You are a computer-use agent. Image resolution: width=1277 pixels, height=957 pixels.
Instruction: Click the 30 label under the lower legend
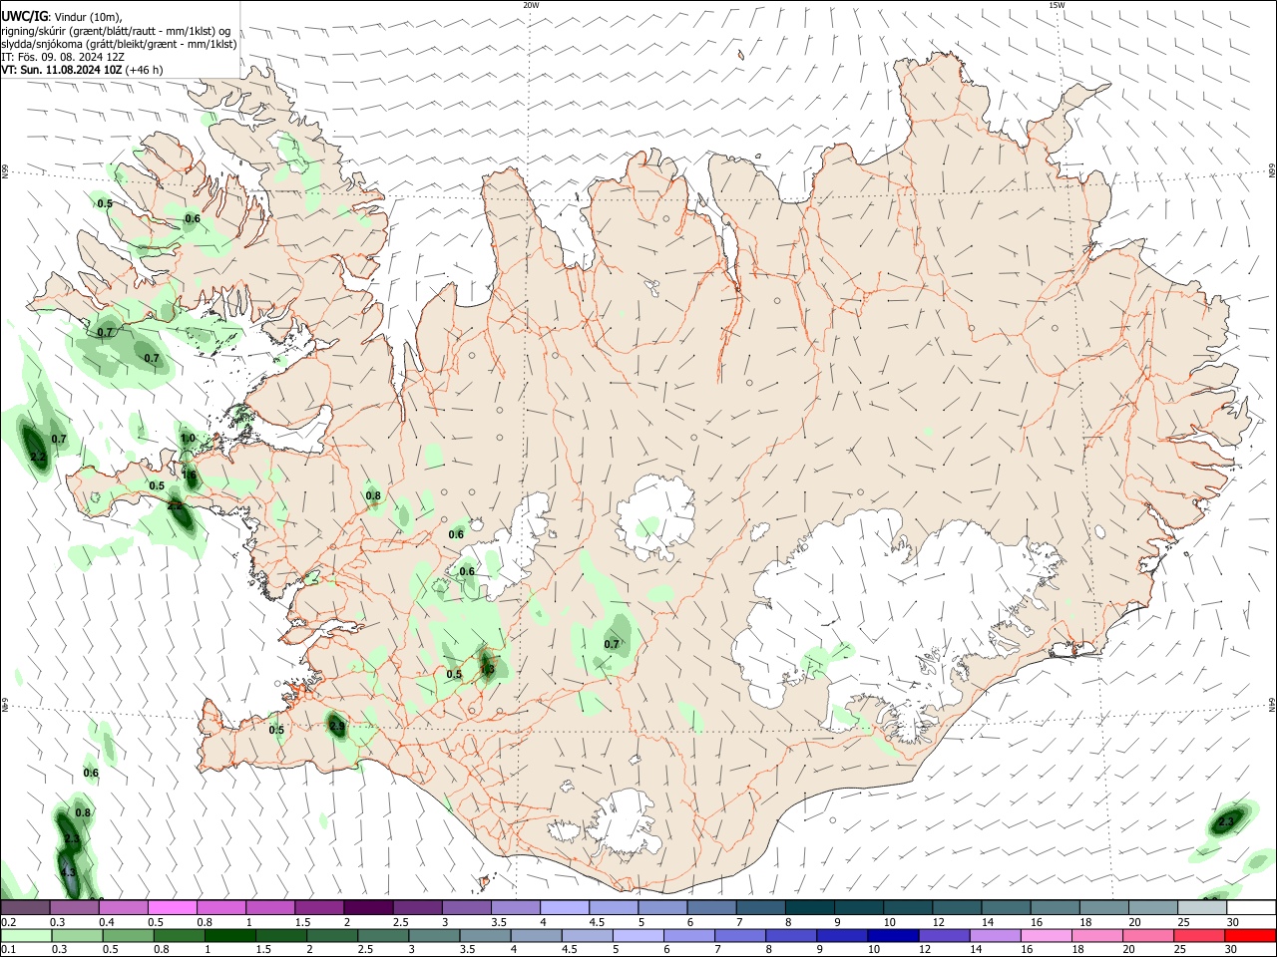pyautogui.click(x=1231, y=949)
